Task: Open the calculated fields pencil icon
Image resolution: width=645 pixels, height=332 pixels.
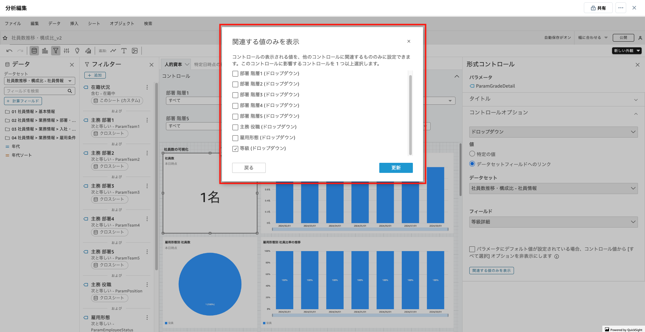Action: click(88, 51)
